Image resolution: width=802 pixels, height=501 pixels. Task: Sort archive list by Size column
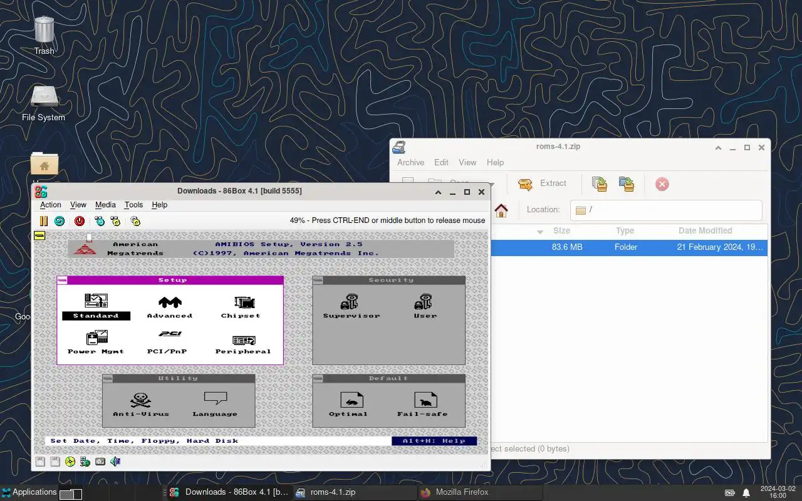click(561, 230)
